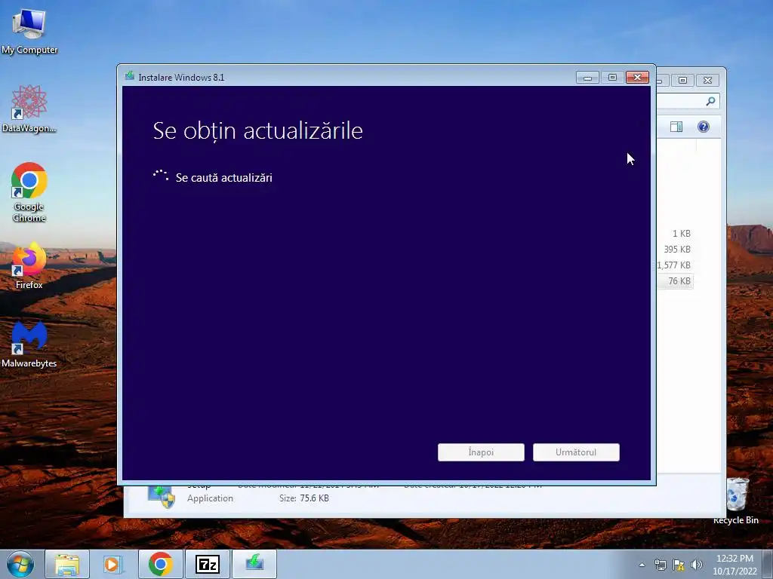Launch the Firefox desktop shortcut
Screen dimensions: 773x579
click(29, 266)
